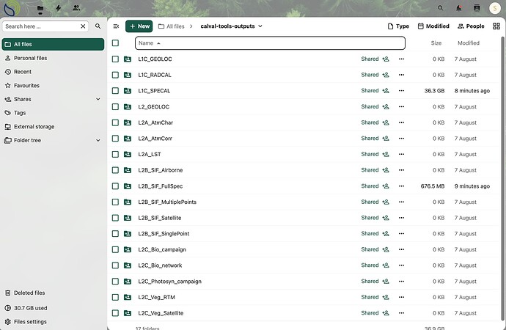This screenshot has width=506, height=330.
Task: Open the calval-tools-outputs breadcrumb dropdown
Action: pos(232,26)
